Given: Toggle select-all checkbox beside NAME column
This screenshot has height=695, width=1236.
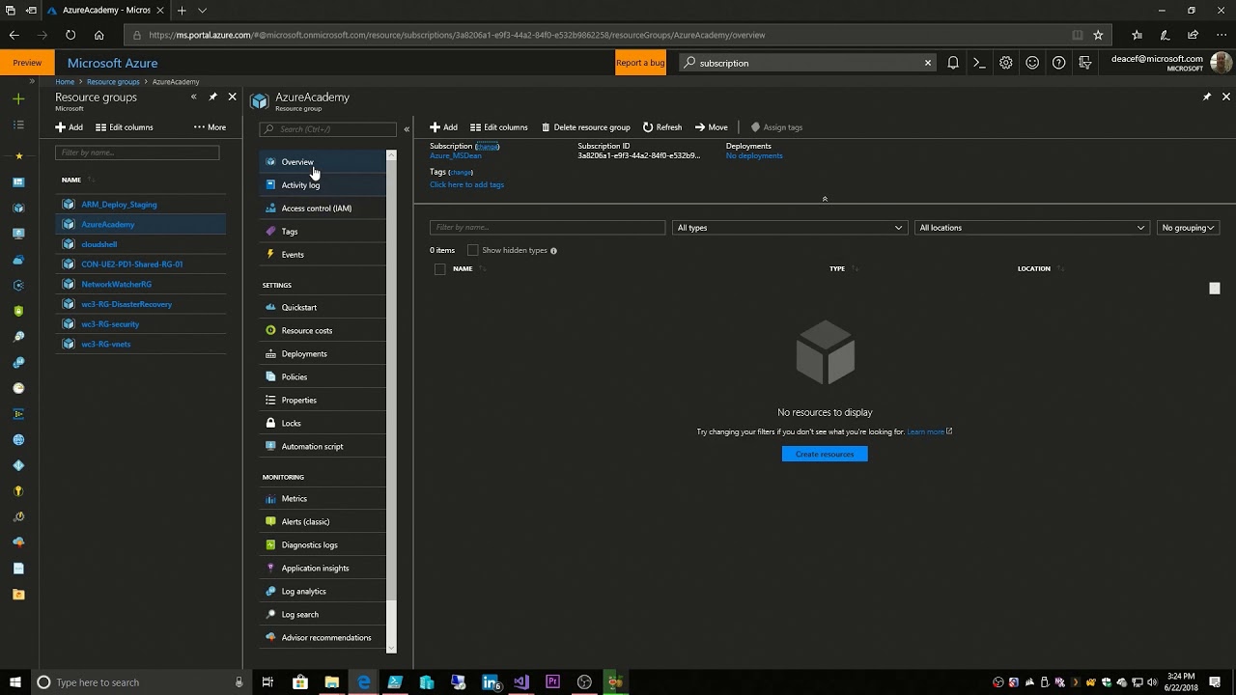Looking at the screenshot, I should click(x=440, y=269).
